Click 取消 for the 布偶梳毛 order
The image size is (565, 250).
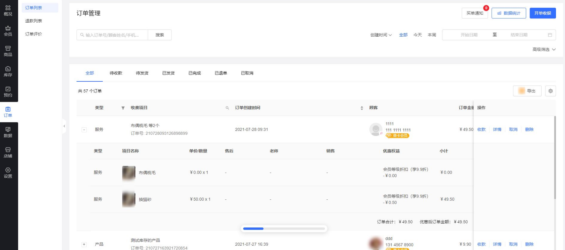pos(513,130)
